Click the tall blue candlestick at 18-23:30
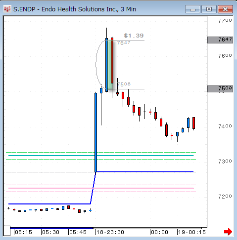The width and height of the screenshot is (237, 240). coord(95,132)
